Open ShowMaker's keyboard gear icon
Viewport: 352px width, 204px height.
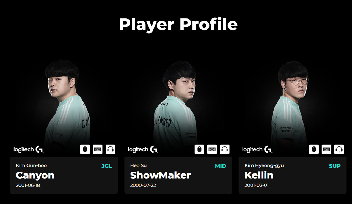coord(212,149)
